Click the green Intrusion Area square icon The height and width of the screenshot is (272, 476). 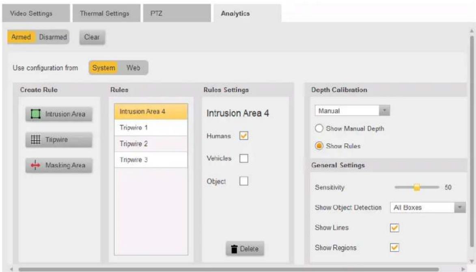pos(36,114)
